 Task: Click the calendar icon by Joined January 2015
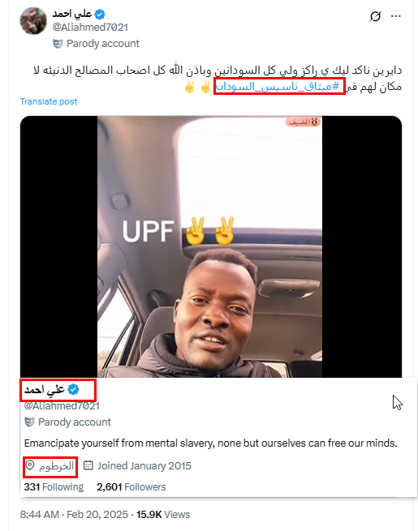pyautogui.click(x=88, y=465)
